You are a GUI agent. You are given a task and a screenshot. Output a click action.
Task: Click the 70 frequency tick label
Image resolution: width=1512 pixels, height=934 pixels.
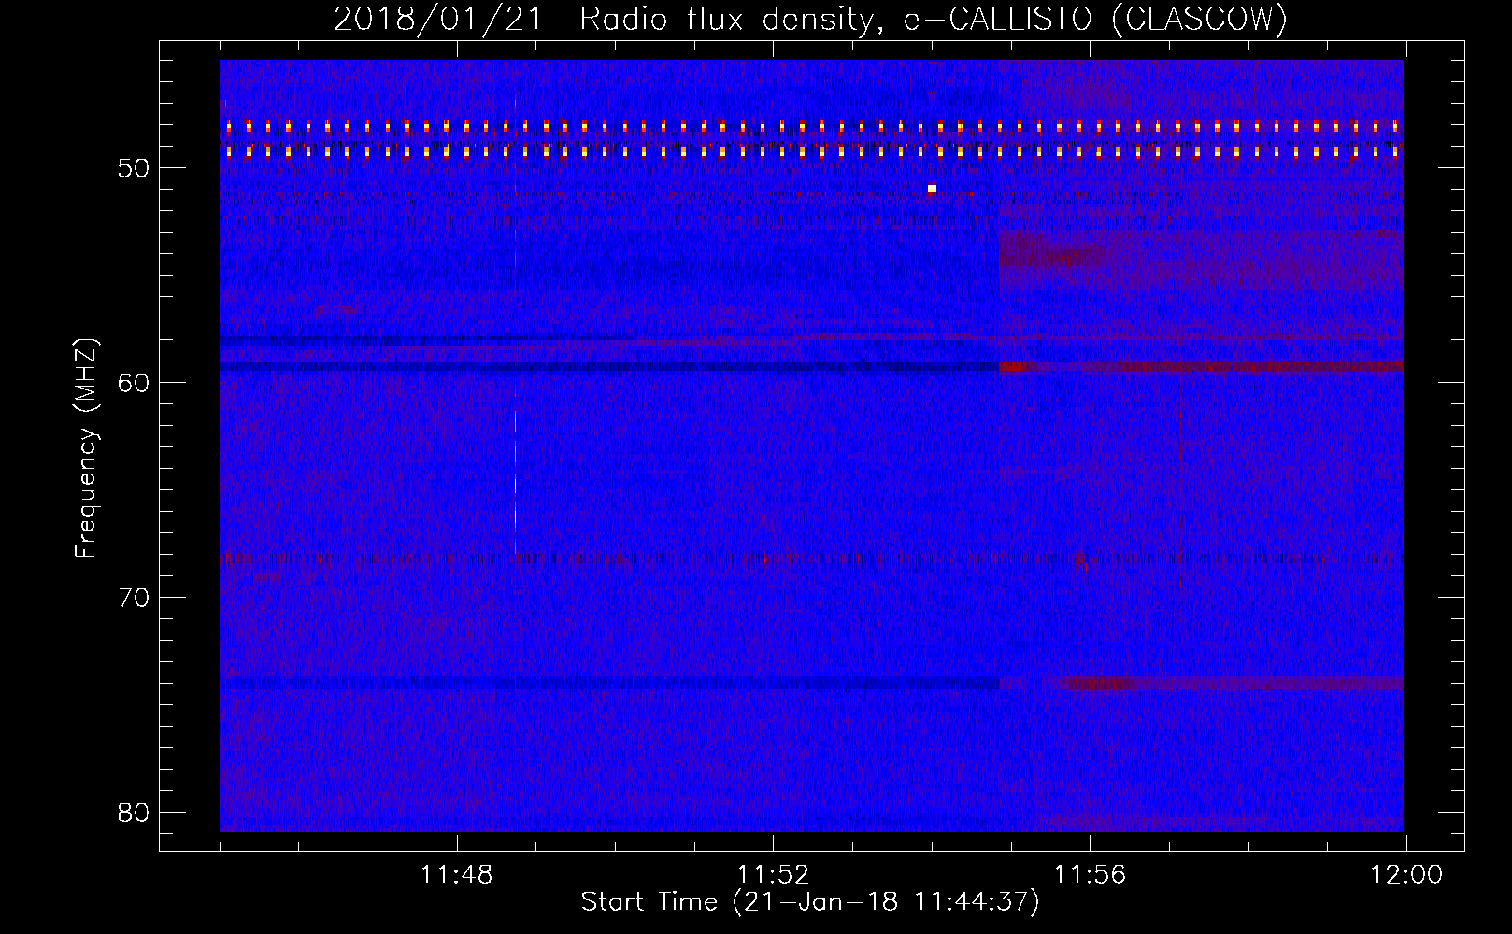click(x=134, y=598)
